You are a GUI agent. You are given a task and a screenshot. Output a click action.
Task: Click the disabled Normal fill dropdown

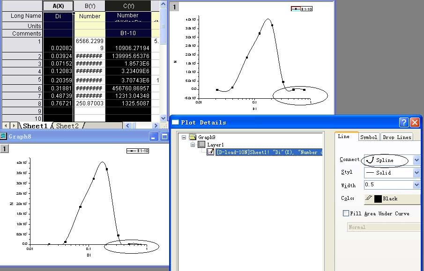(x=384, y=227)
